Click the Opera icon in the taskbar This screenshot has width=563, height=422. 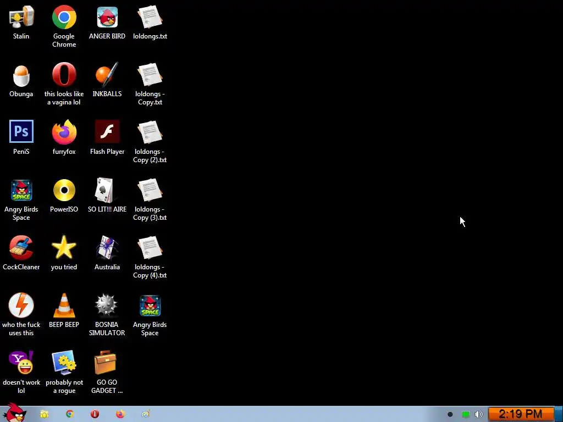pos(95,414)
